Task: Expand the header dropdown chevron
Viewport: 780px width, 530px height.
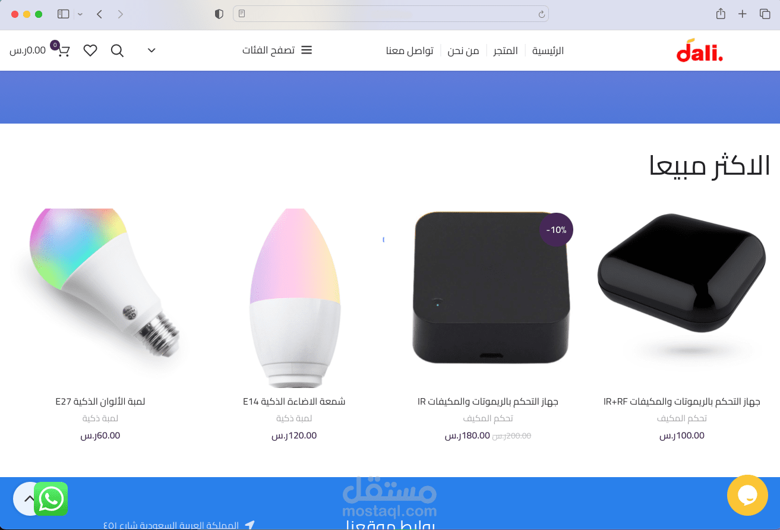Action: click(x=151, y=51)
